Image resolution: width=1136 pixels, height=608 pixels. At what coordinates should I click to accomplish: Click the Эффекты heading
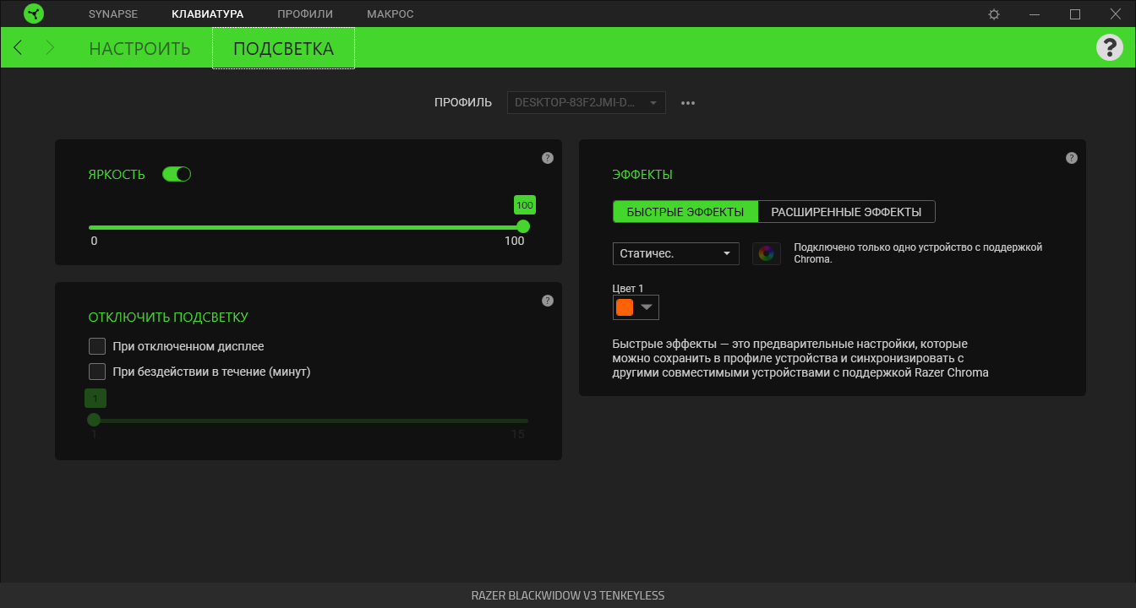(642, 175)
